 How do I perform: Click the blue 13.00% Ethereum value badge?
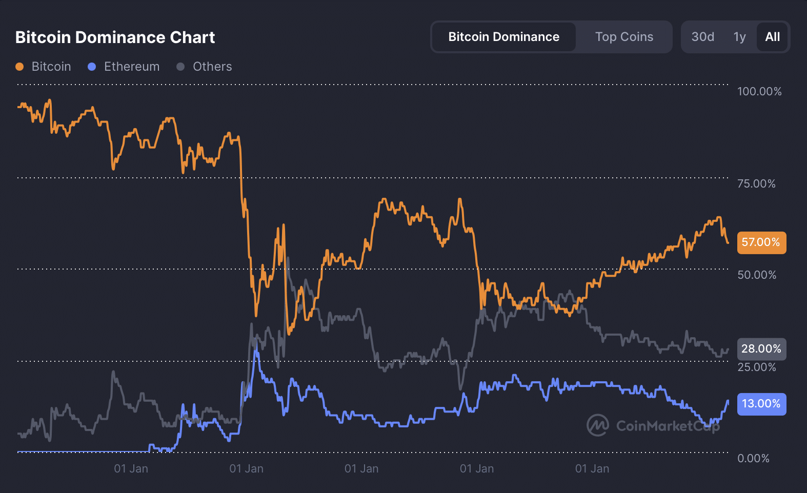(x=761, y=404)
